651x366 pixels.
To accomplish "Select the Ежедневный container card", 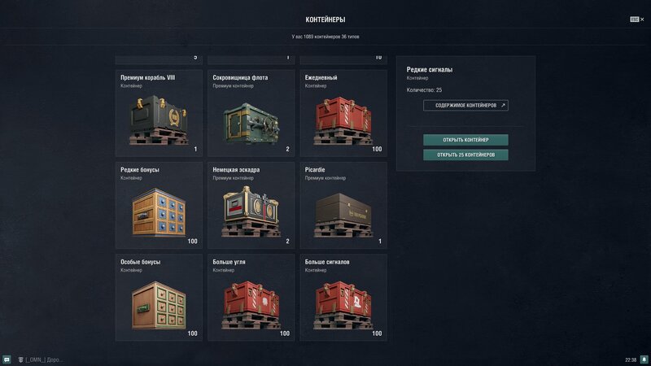I will tap(343, 113).
